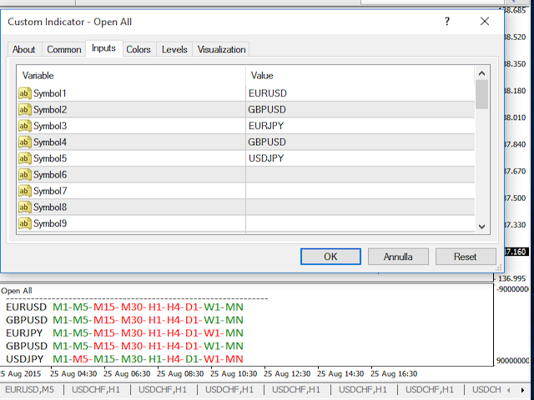Click the Symbol6 string type icon
The image size is (534, 400).
24,175
